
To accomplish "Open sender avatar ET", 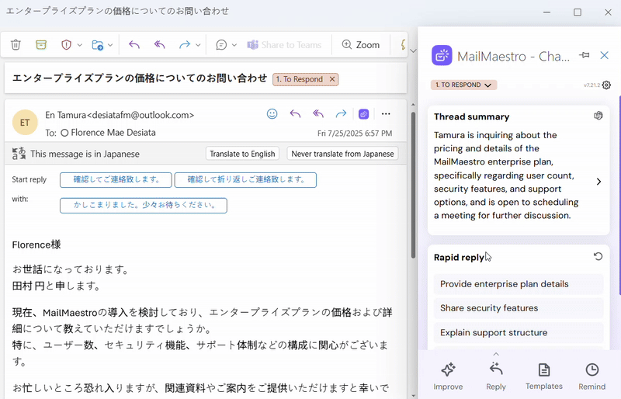I will pyautogui.click(x=25, y=123).
